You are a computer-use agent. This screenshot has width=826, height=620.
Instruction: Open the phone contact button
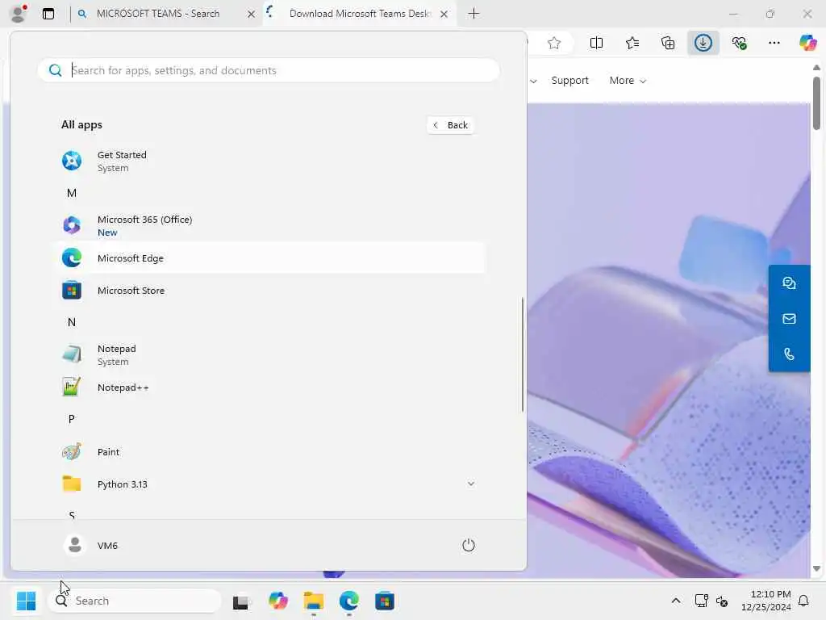pyautogui.click(x=789, y=354)
